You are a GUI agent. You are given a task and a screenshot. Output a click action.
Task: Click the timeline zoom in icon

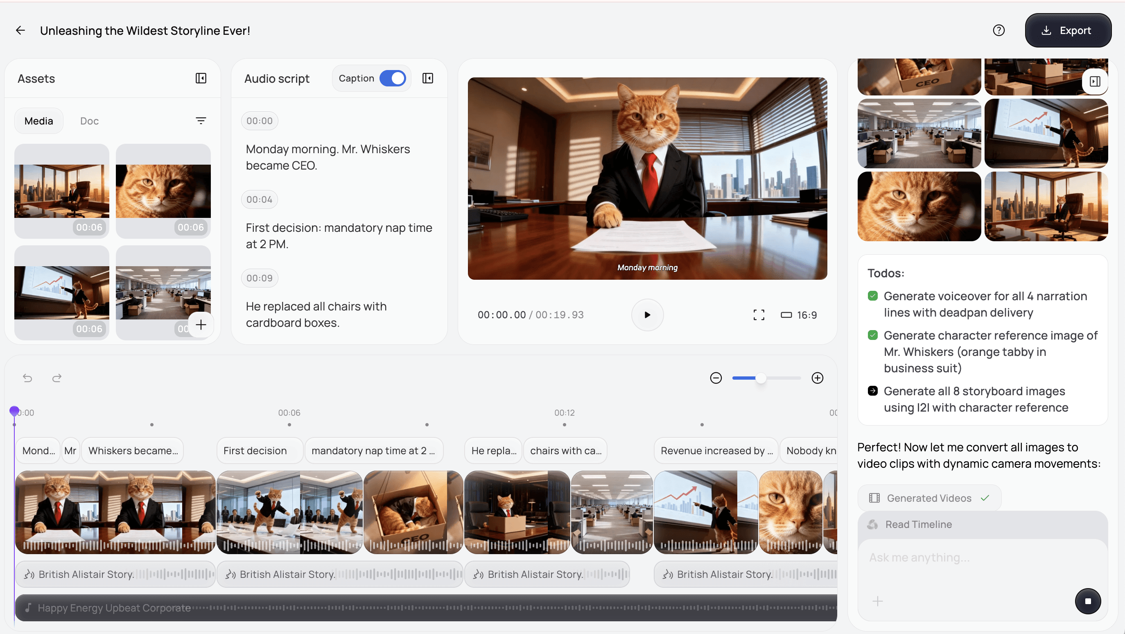tap(817, 378)
